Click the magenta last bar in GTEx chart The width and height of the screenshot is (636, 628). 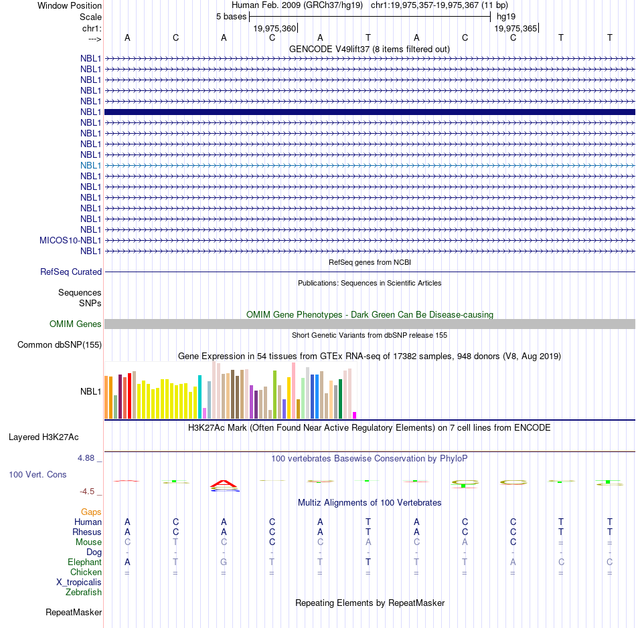355,415
